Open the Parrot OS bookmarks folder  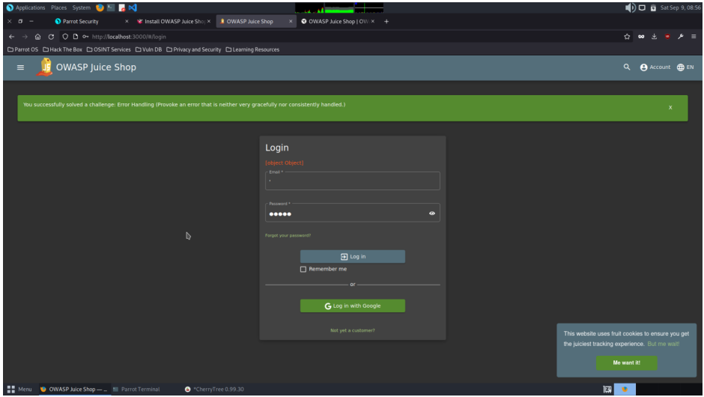pyautogui.click(x=23, y=49)
